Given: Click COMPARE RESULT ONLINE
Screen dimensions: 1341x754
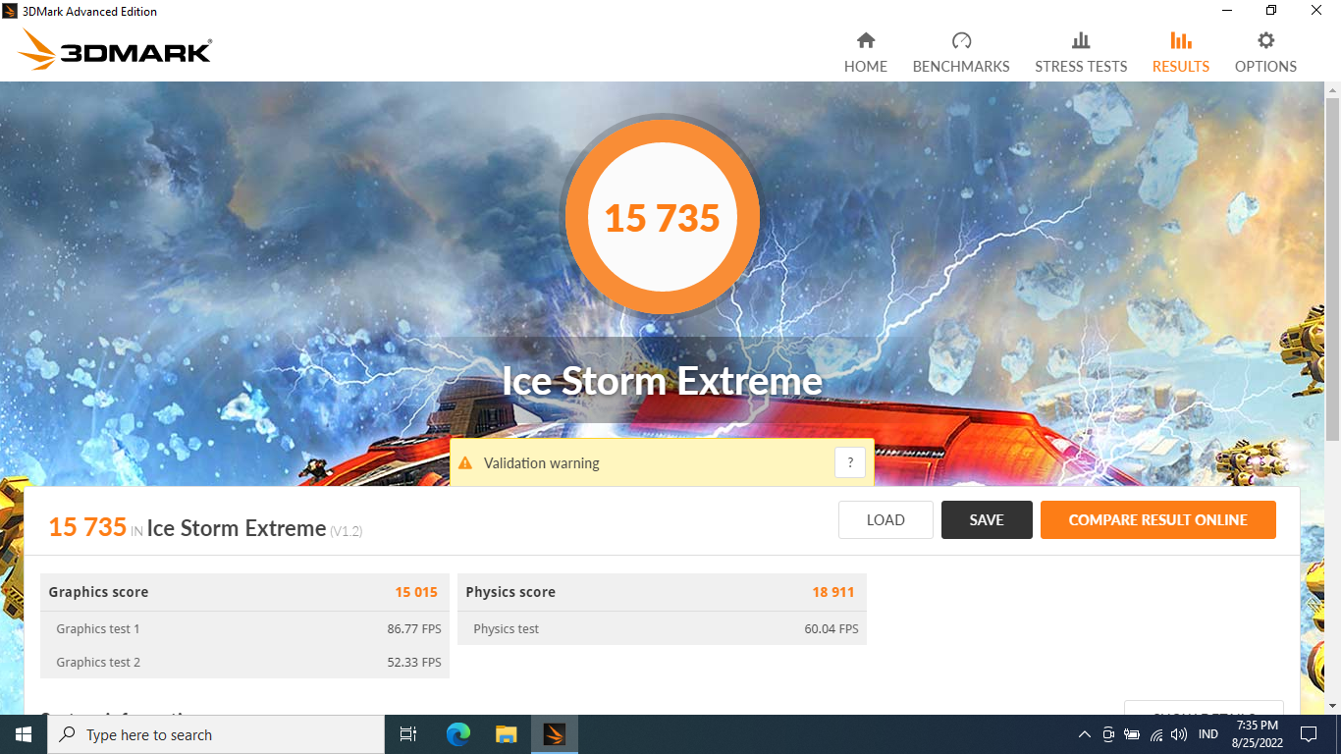Looking at the screenshot, I should coord(1158,520).
